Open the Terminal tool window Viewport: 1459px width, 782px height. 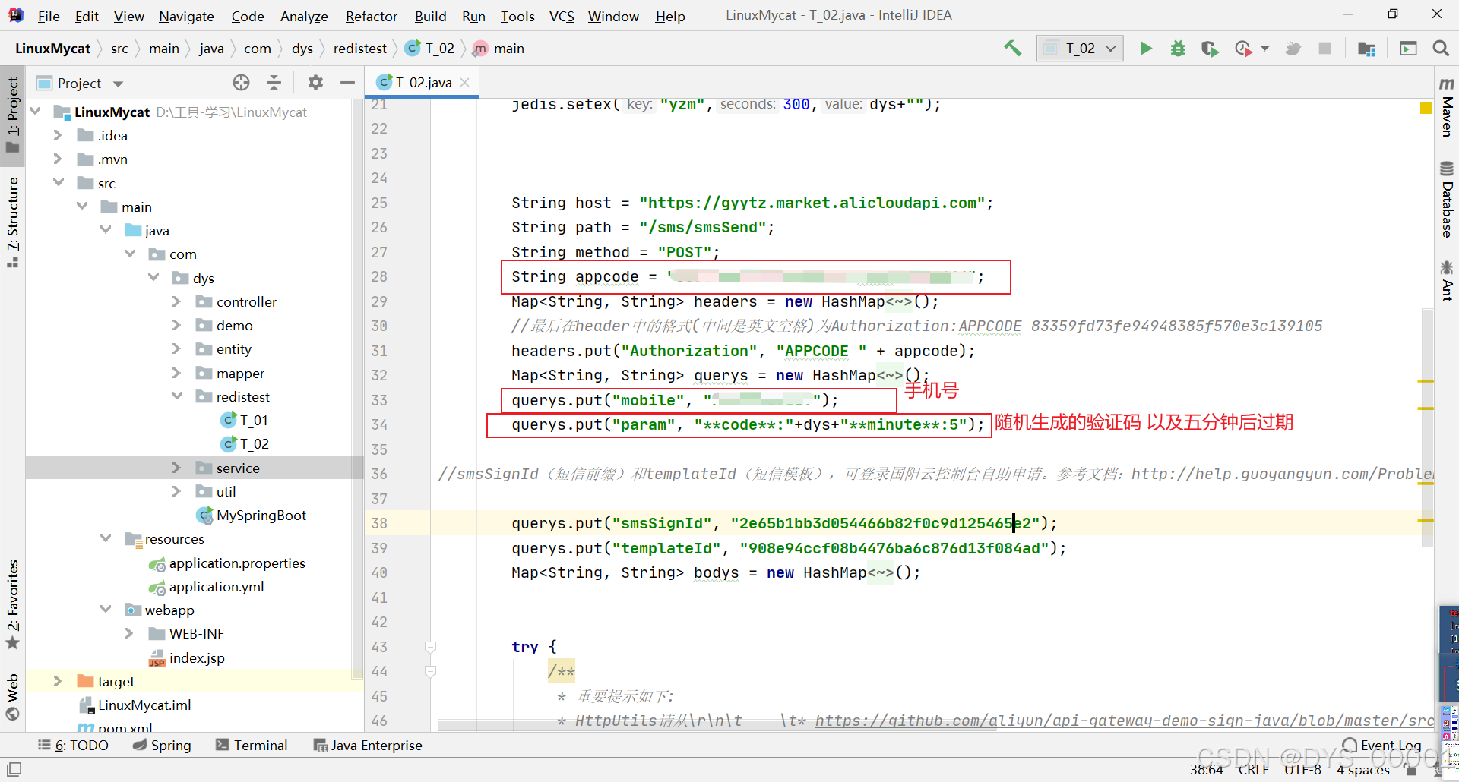pyautogui.click(x=252, y=745)
